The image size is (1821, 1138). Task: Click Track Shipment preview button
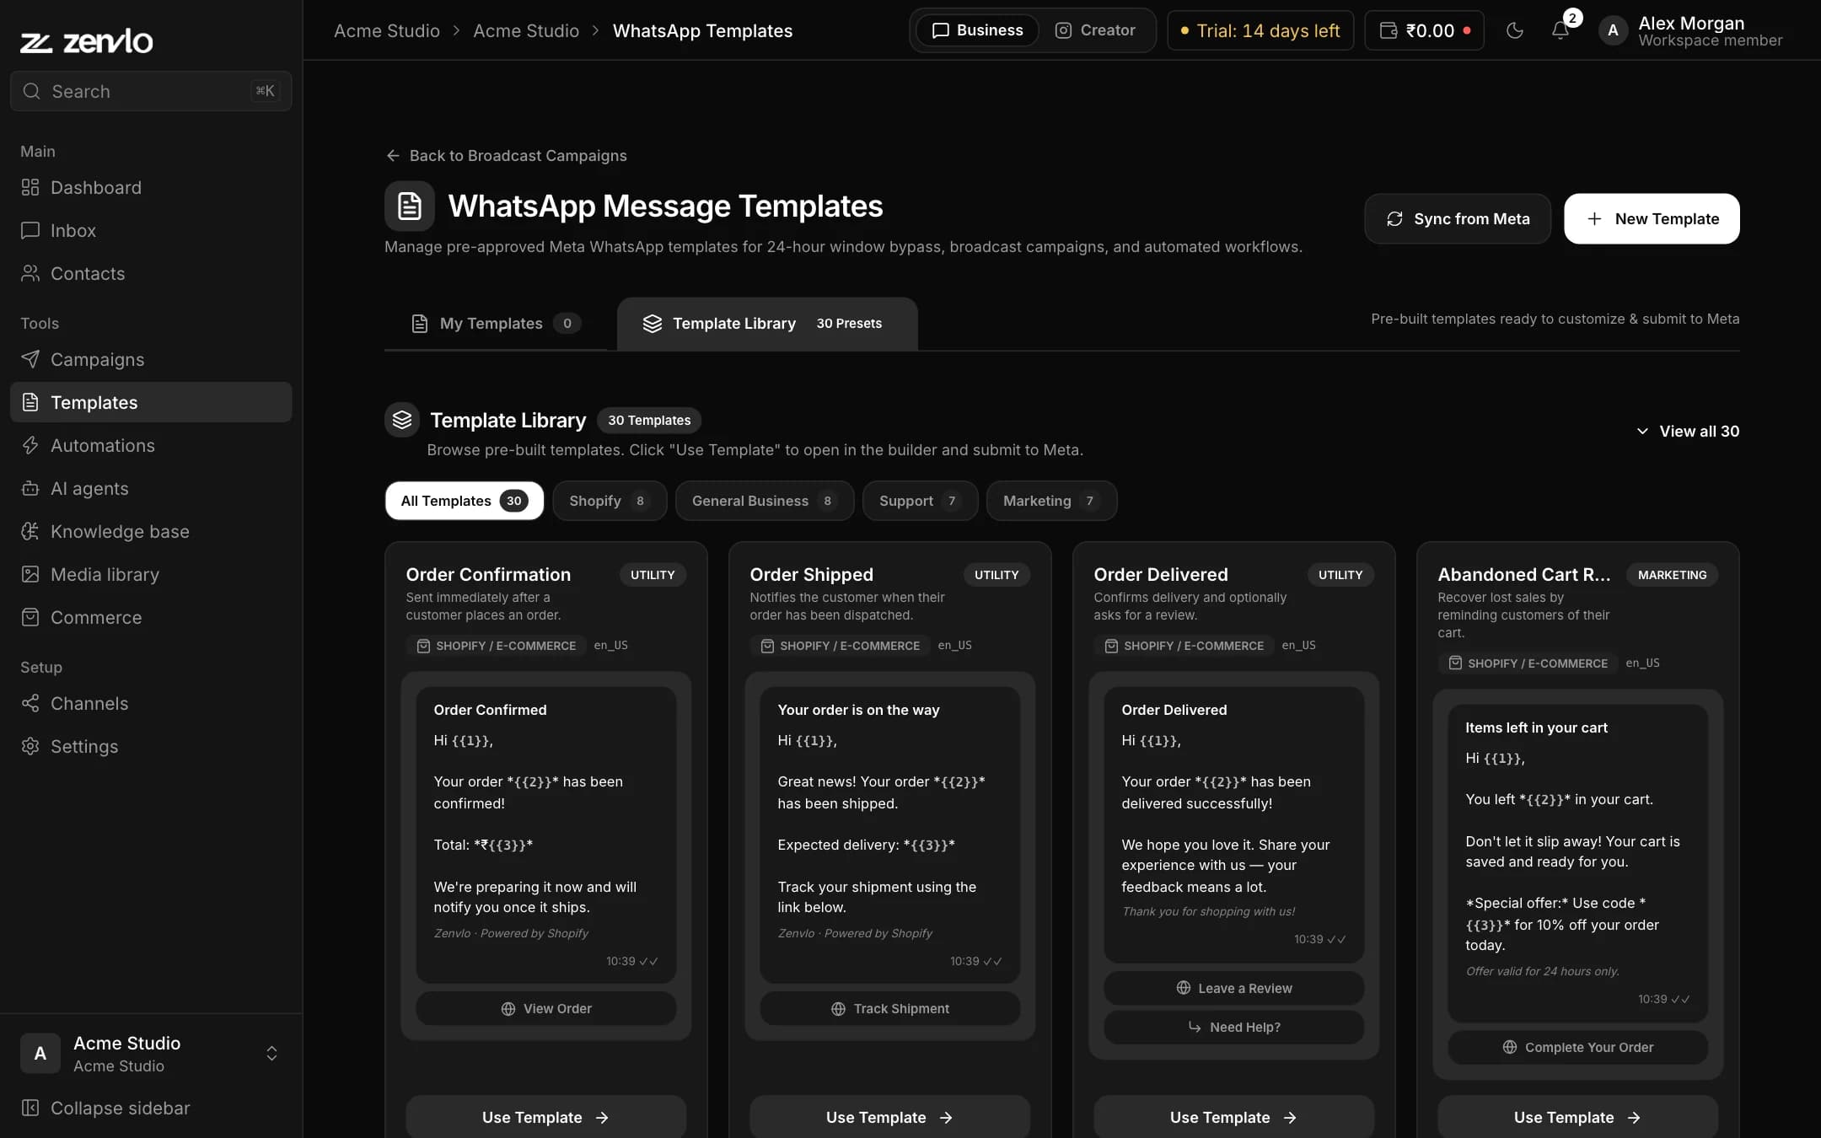[890, 1008]
